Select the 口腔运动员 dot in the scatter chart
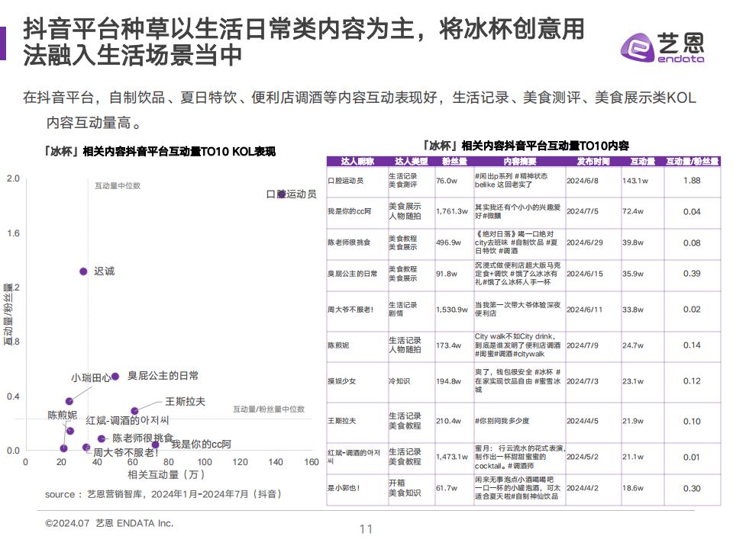733x549 pixels. [282, 194]
